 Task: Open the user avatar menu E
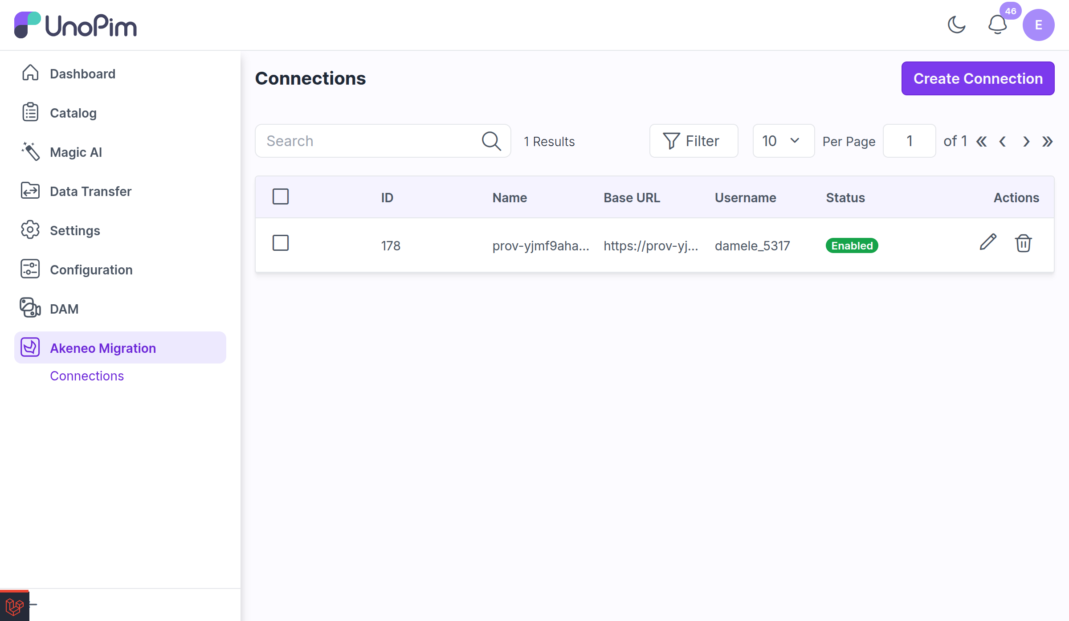(x=1038, y=25)
